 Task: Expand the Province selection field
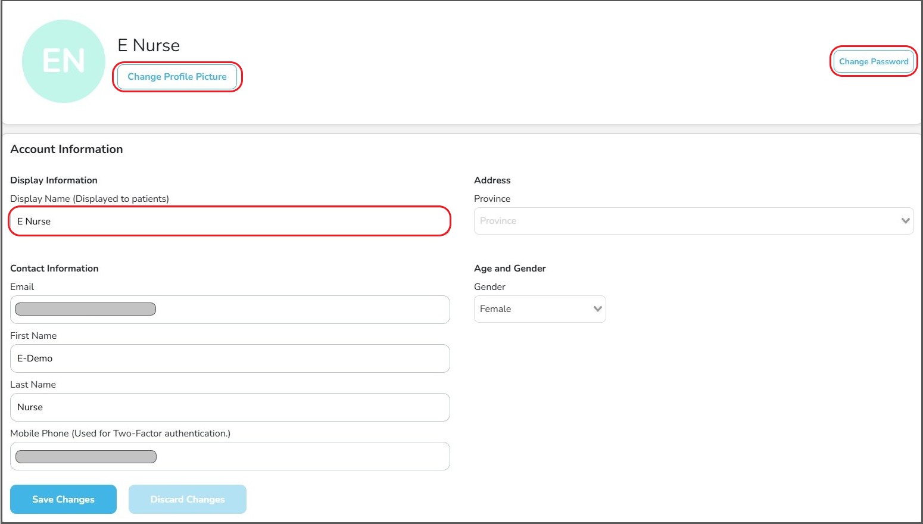pos(685,221)
